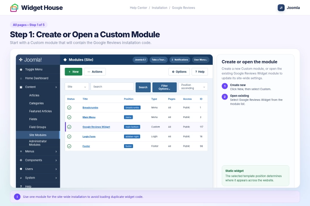Click the Components puzzle icon
310x206 pixels.
[x=21, y=160]
